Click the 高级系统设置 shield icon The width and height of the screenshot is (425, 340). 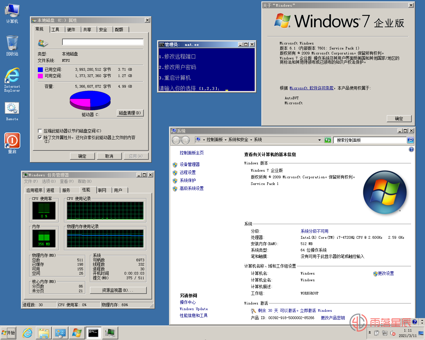click(x=175, y=189)
